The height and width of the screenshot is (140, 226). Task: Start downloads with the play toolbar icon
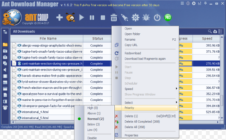pos(81,17)
